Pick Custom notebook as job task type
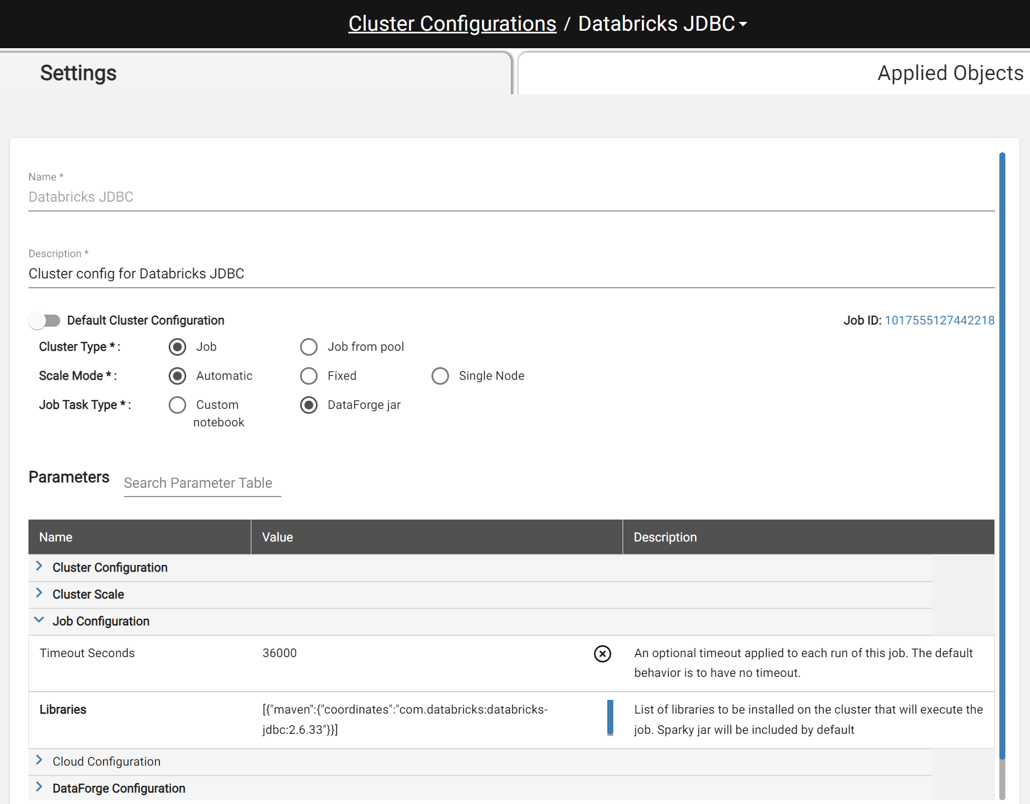Screen dimensions: 1030x804 177,405
